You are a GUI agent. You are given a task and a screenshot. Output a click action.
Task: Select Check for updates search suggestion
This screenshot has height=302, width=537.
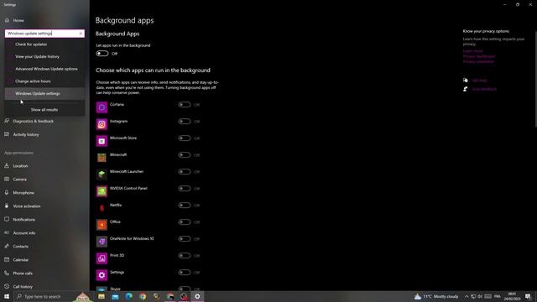[44, 44]
